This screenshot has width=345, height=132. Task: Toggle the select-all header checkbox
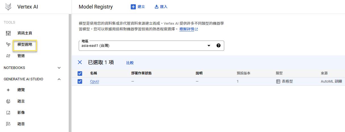click(80, 74)
